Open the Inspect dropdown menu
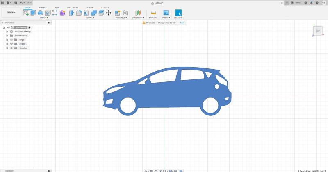 pyautogui.click(x=153, y=18)
